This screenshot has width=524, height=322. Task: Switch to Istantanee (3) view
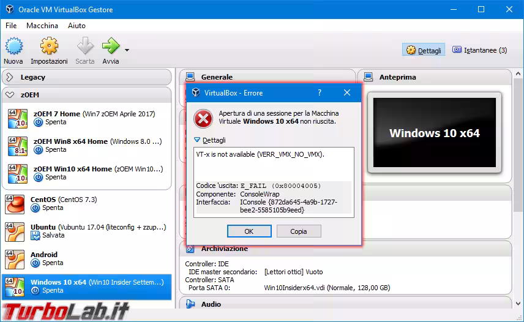click(480, 50)
